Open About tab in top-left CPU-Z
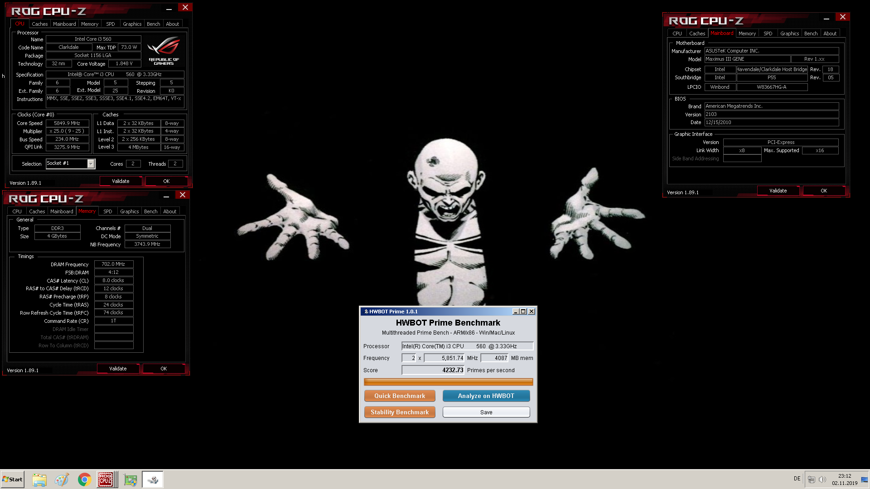 click(173, 24)
